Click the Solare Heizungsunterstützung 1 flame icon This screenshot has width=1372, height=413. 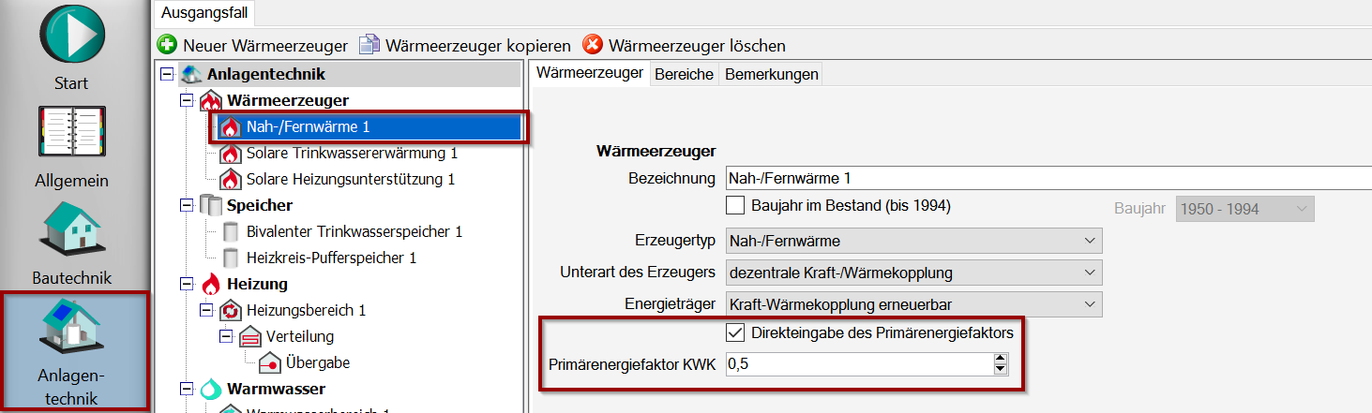coord(230,179)
